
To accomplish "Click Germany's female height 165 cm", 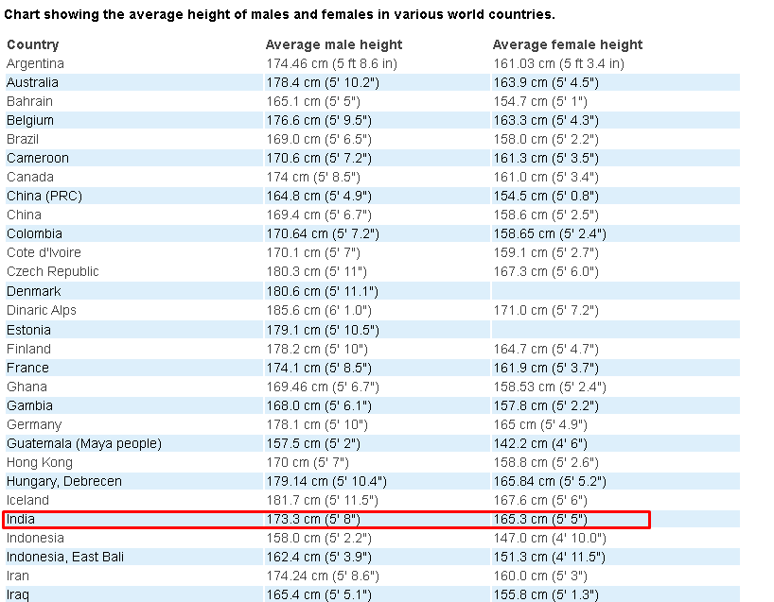I will pyautogui.click(x=540, y=424).
